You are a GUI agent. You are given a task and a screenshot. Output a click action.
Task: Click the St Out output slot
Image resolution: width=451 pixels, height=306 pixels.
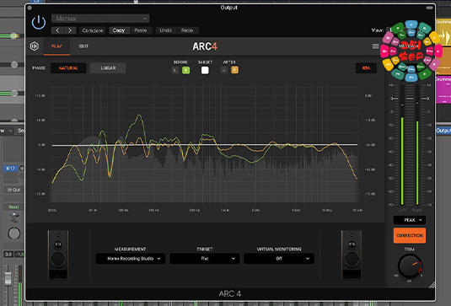[x=13, y=190]
